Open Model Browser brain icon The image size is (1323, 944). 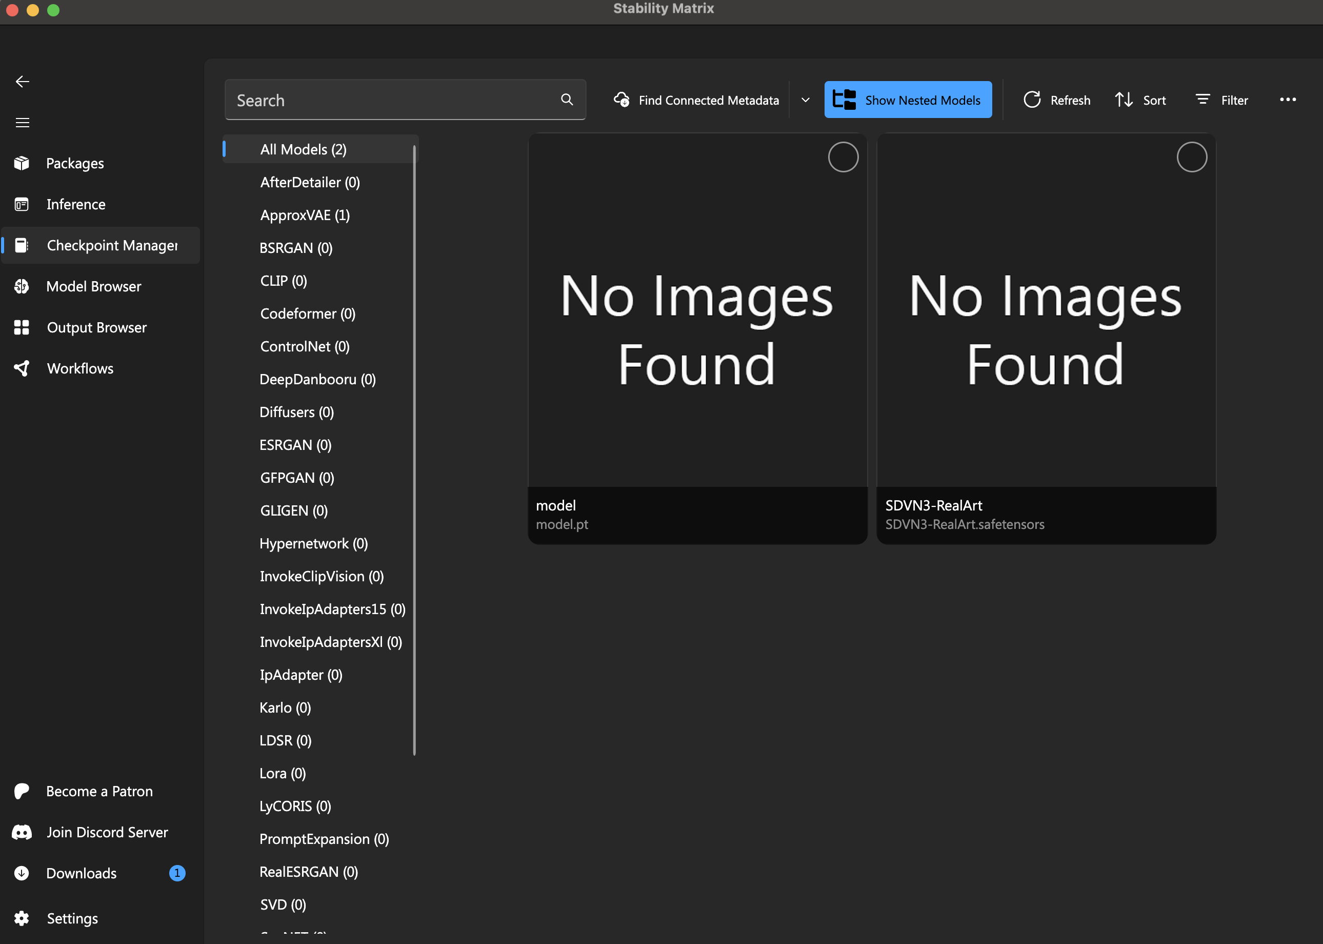point(22,287)
